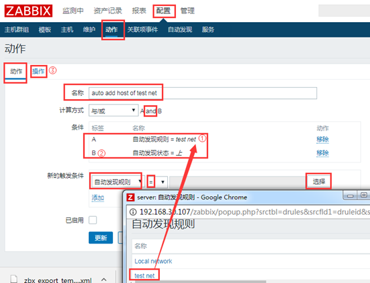Go to 自动发现 in the submenu
The image size is (370, 283).
point(180,29)
